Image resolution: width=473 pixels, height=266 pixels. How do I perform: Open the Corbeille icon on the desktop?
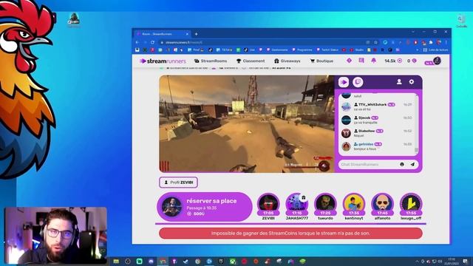461,21
